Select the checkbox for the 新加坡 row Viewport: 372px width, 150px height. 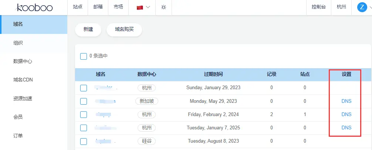(84, 101)
